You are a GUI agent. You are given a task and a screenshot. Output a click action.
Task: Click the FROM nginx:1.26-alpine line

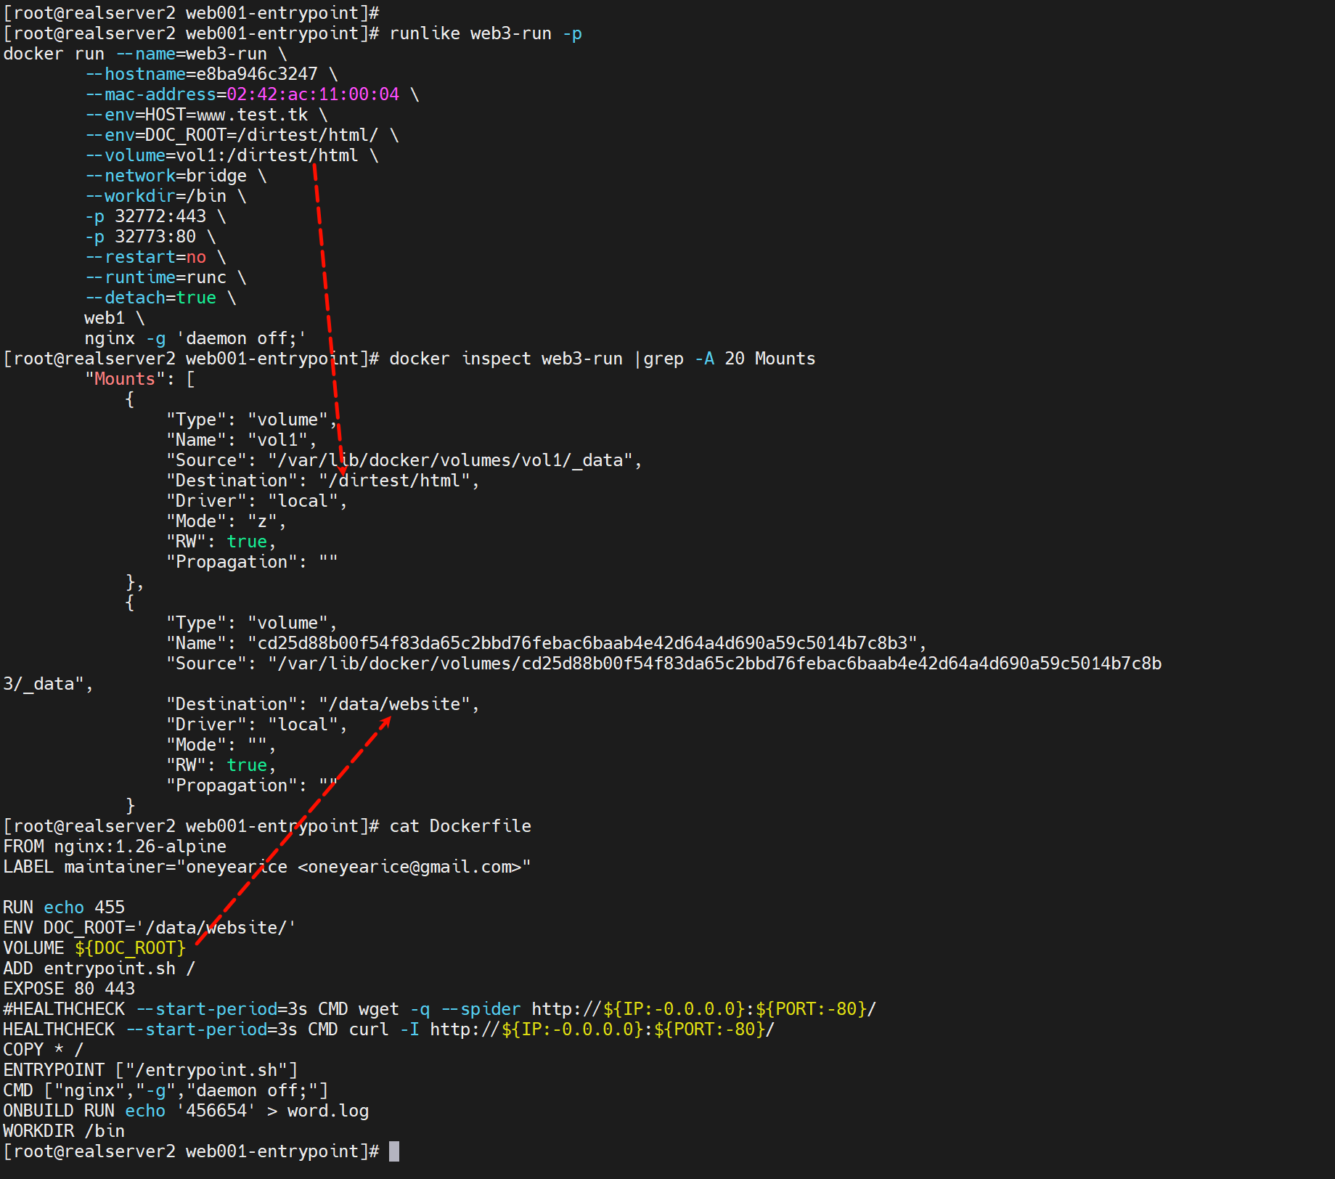pyautogui.click(x=115, y=846)
